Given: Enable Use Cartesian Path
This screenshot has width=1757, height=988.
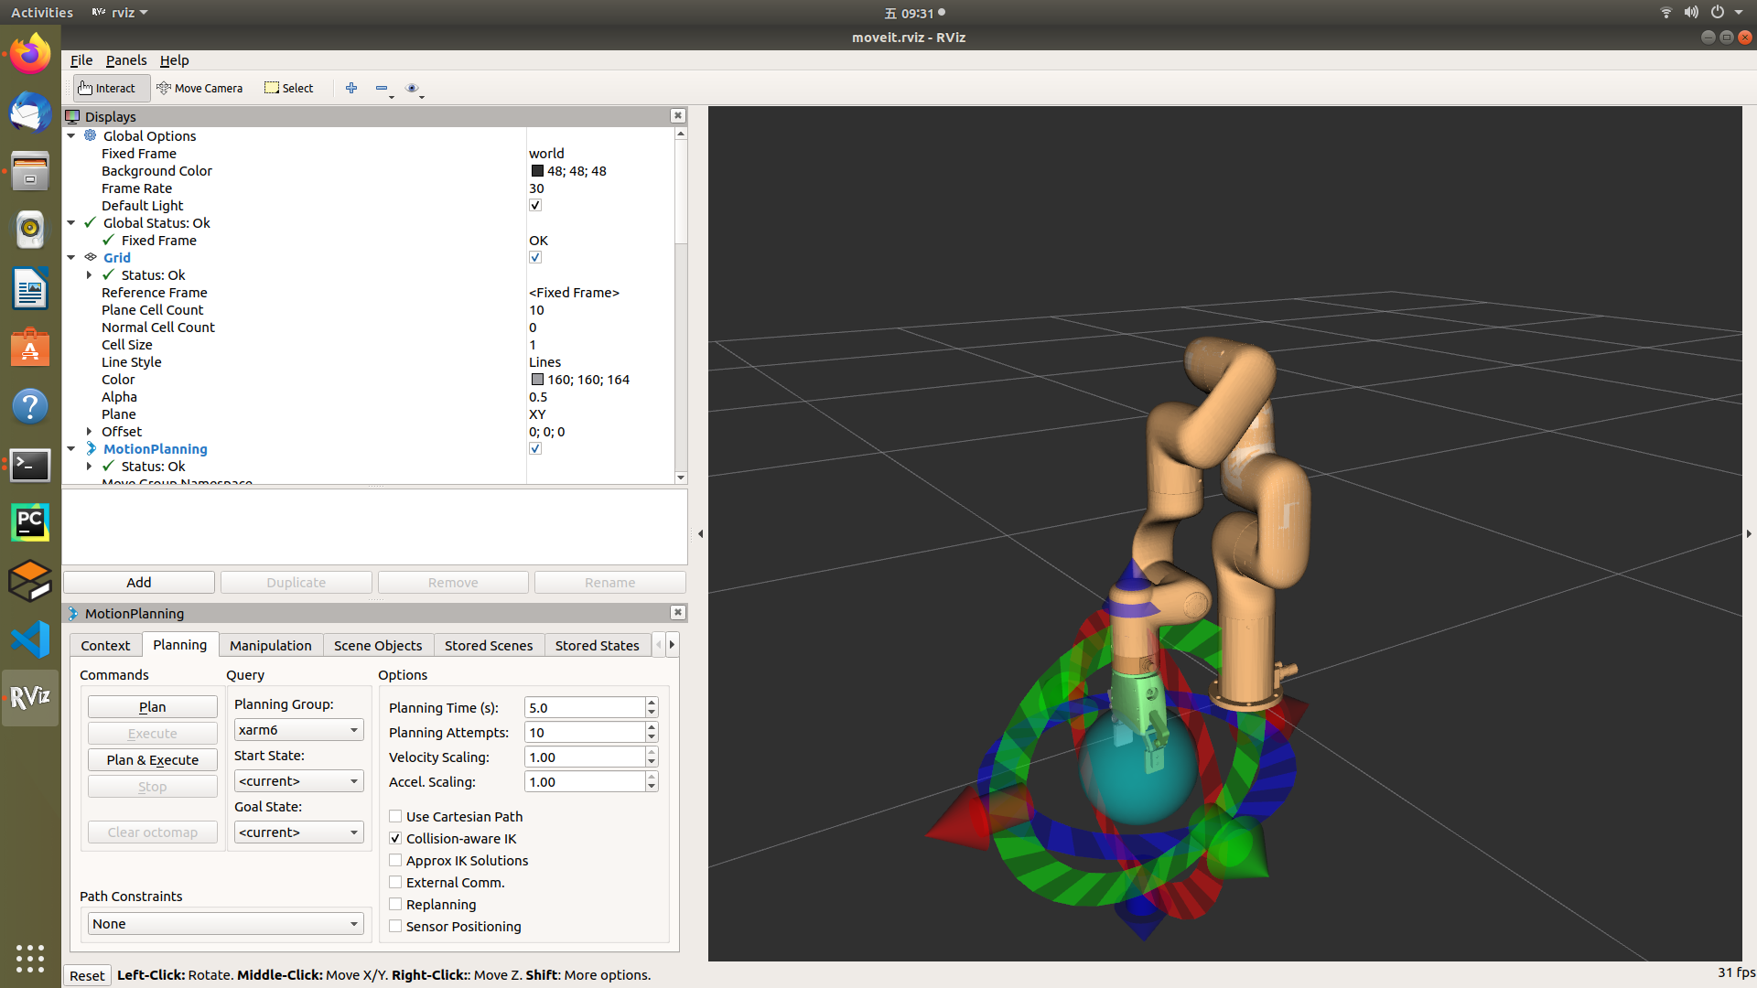Looking at the screenshot, I should (395, 816).
